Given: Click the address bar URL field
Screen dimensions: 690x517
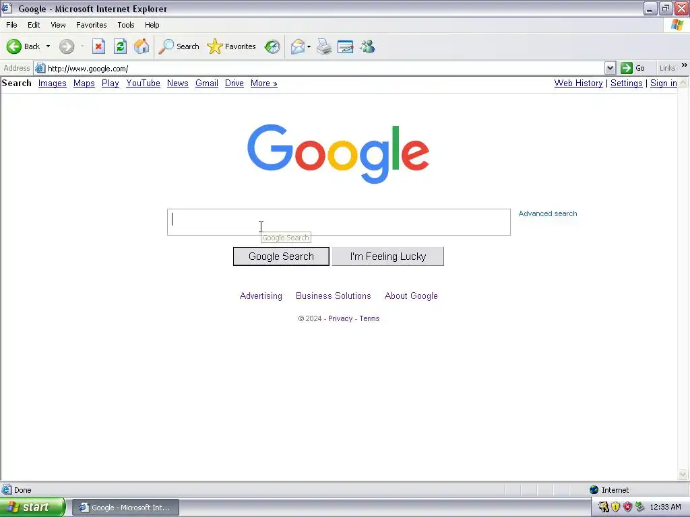Looking at the screenshot, I should [325, 68].
